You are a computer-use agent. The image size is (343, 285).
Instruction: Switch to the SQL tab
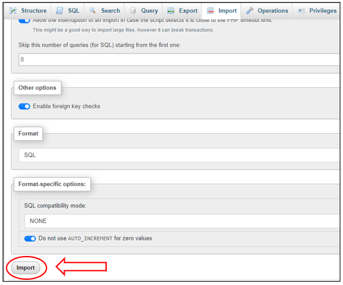(67, 11)
